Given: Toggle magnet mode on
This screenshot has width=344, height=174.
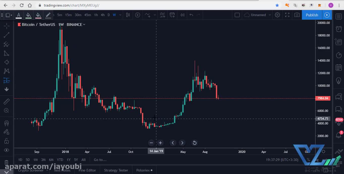Looking at the screenshot, I should click(x=7, y=123).
